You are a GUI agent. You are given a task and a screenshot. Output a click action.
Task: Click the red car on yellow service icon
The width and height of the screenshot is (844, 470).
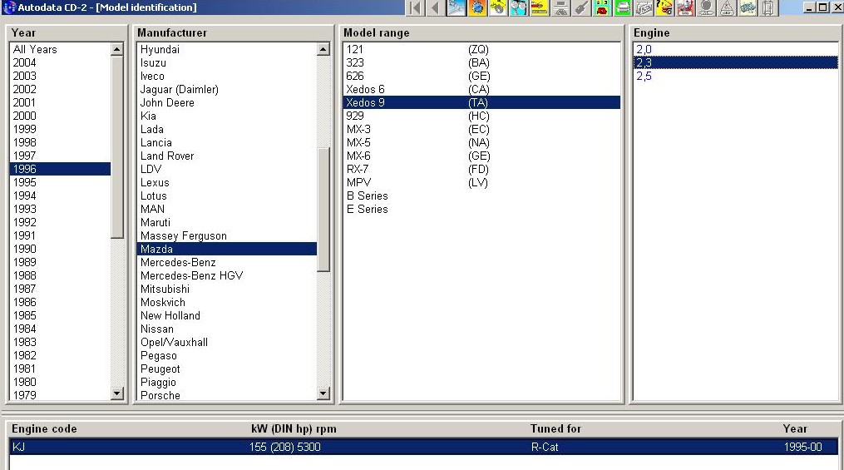pos(540,7)
